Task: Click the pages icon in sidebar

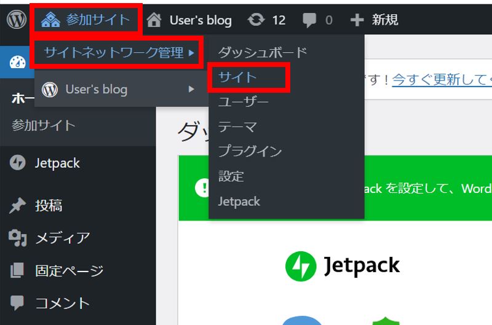Action: point(17,270)
